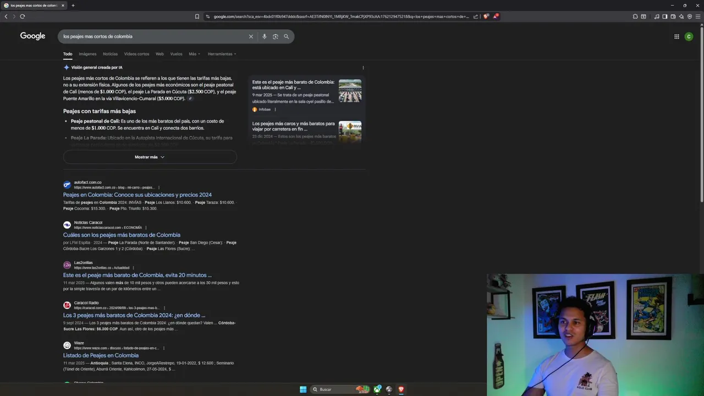This screenshot has width=704, height=396.
Task: Launch Xbox app from taskbar
Action: pos(378,389)
